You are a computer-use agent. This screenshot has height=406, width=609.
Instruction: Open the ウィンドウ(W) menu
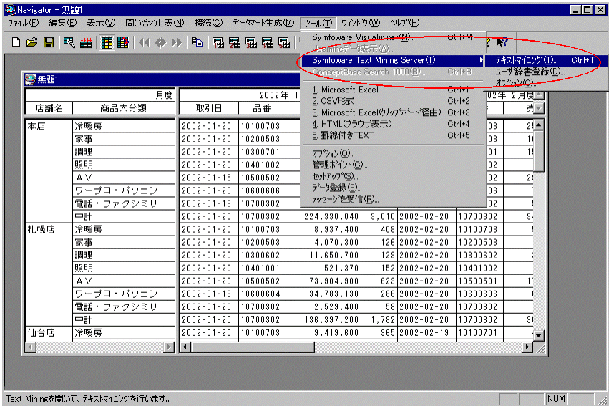pos(360,24)
